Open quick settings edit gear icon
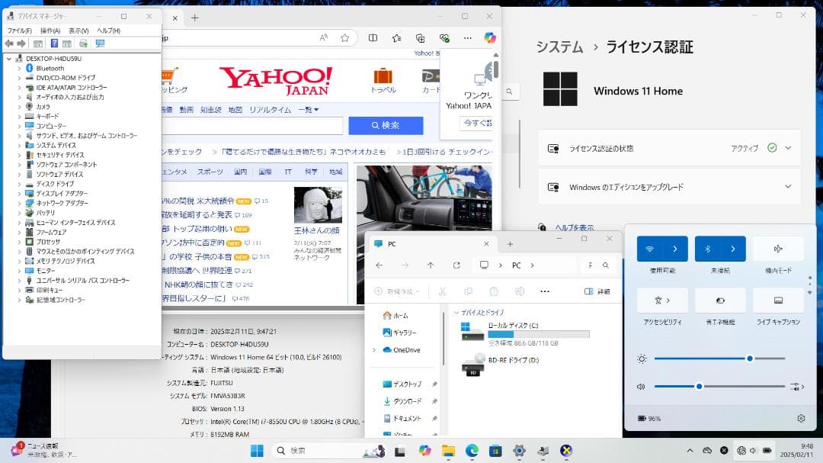This screenshot has height=463, width=823. pos(802,418)
